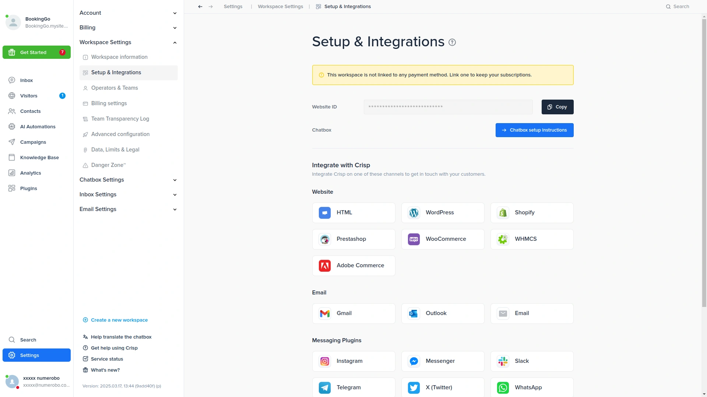Open the Slack messaging plugin icon
Viewport: 707px width, 397px height.
coord(503,361)
